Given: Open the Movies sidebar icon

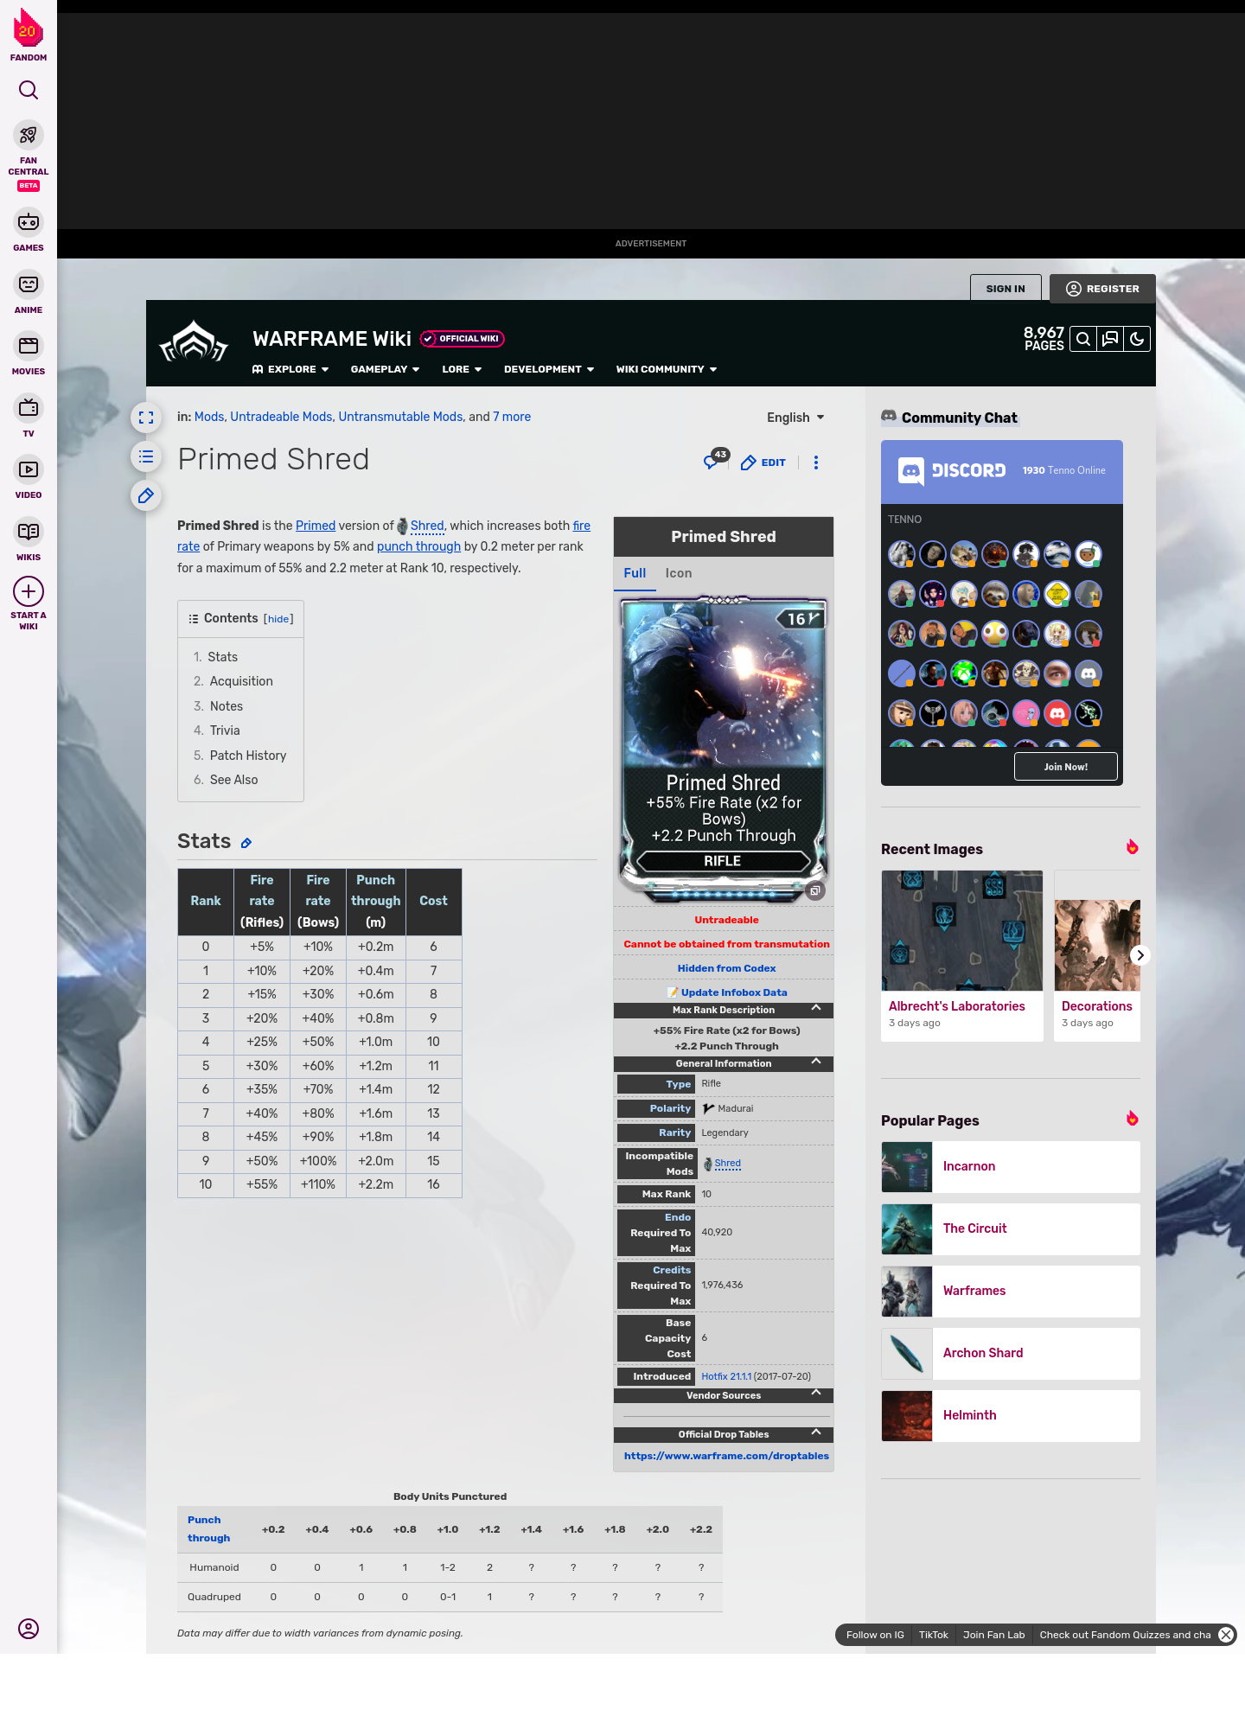Looking at the screenshot, I should pyautogui.click(x=29, y=346).
